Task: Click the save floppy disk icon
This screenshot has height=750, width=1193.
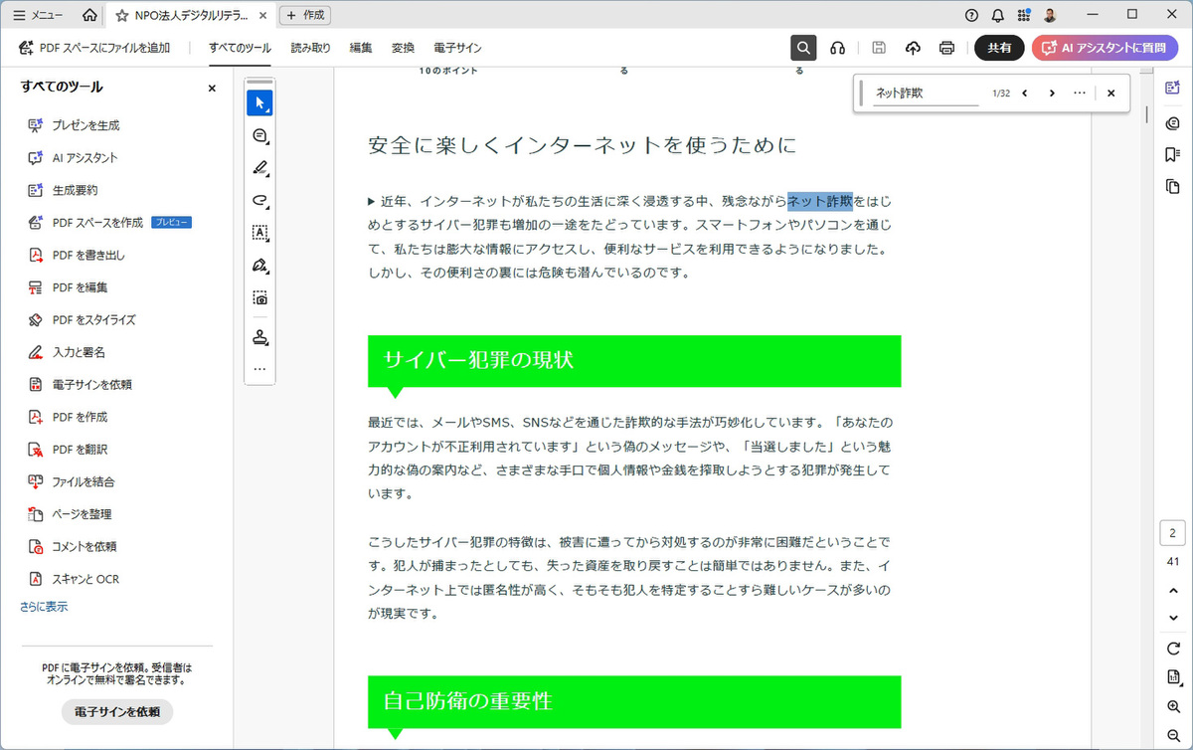Action: pos(879,48)
